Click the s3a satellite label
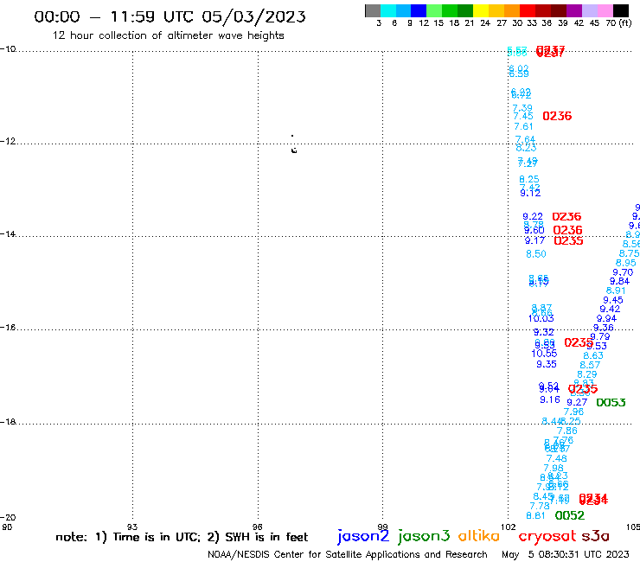 click(595, 536)
